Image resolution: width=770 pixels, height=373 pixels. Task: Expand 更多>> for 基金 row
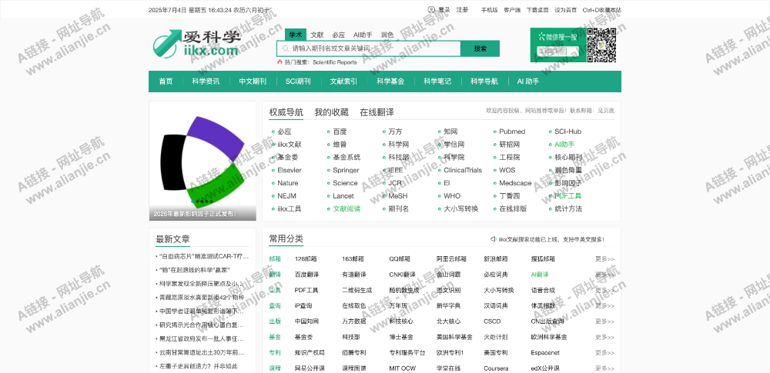click(x=604, y=337)
